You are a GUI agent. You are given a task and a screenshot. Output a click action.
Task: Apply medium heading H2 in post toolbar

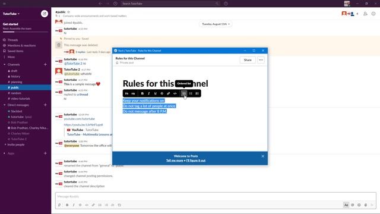[133, 93]
